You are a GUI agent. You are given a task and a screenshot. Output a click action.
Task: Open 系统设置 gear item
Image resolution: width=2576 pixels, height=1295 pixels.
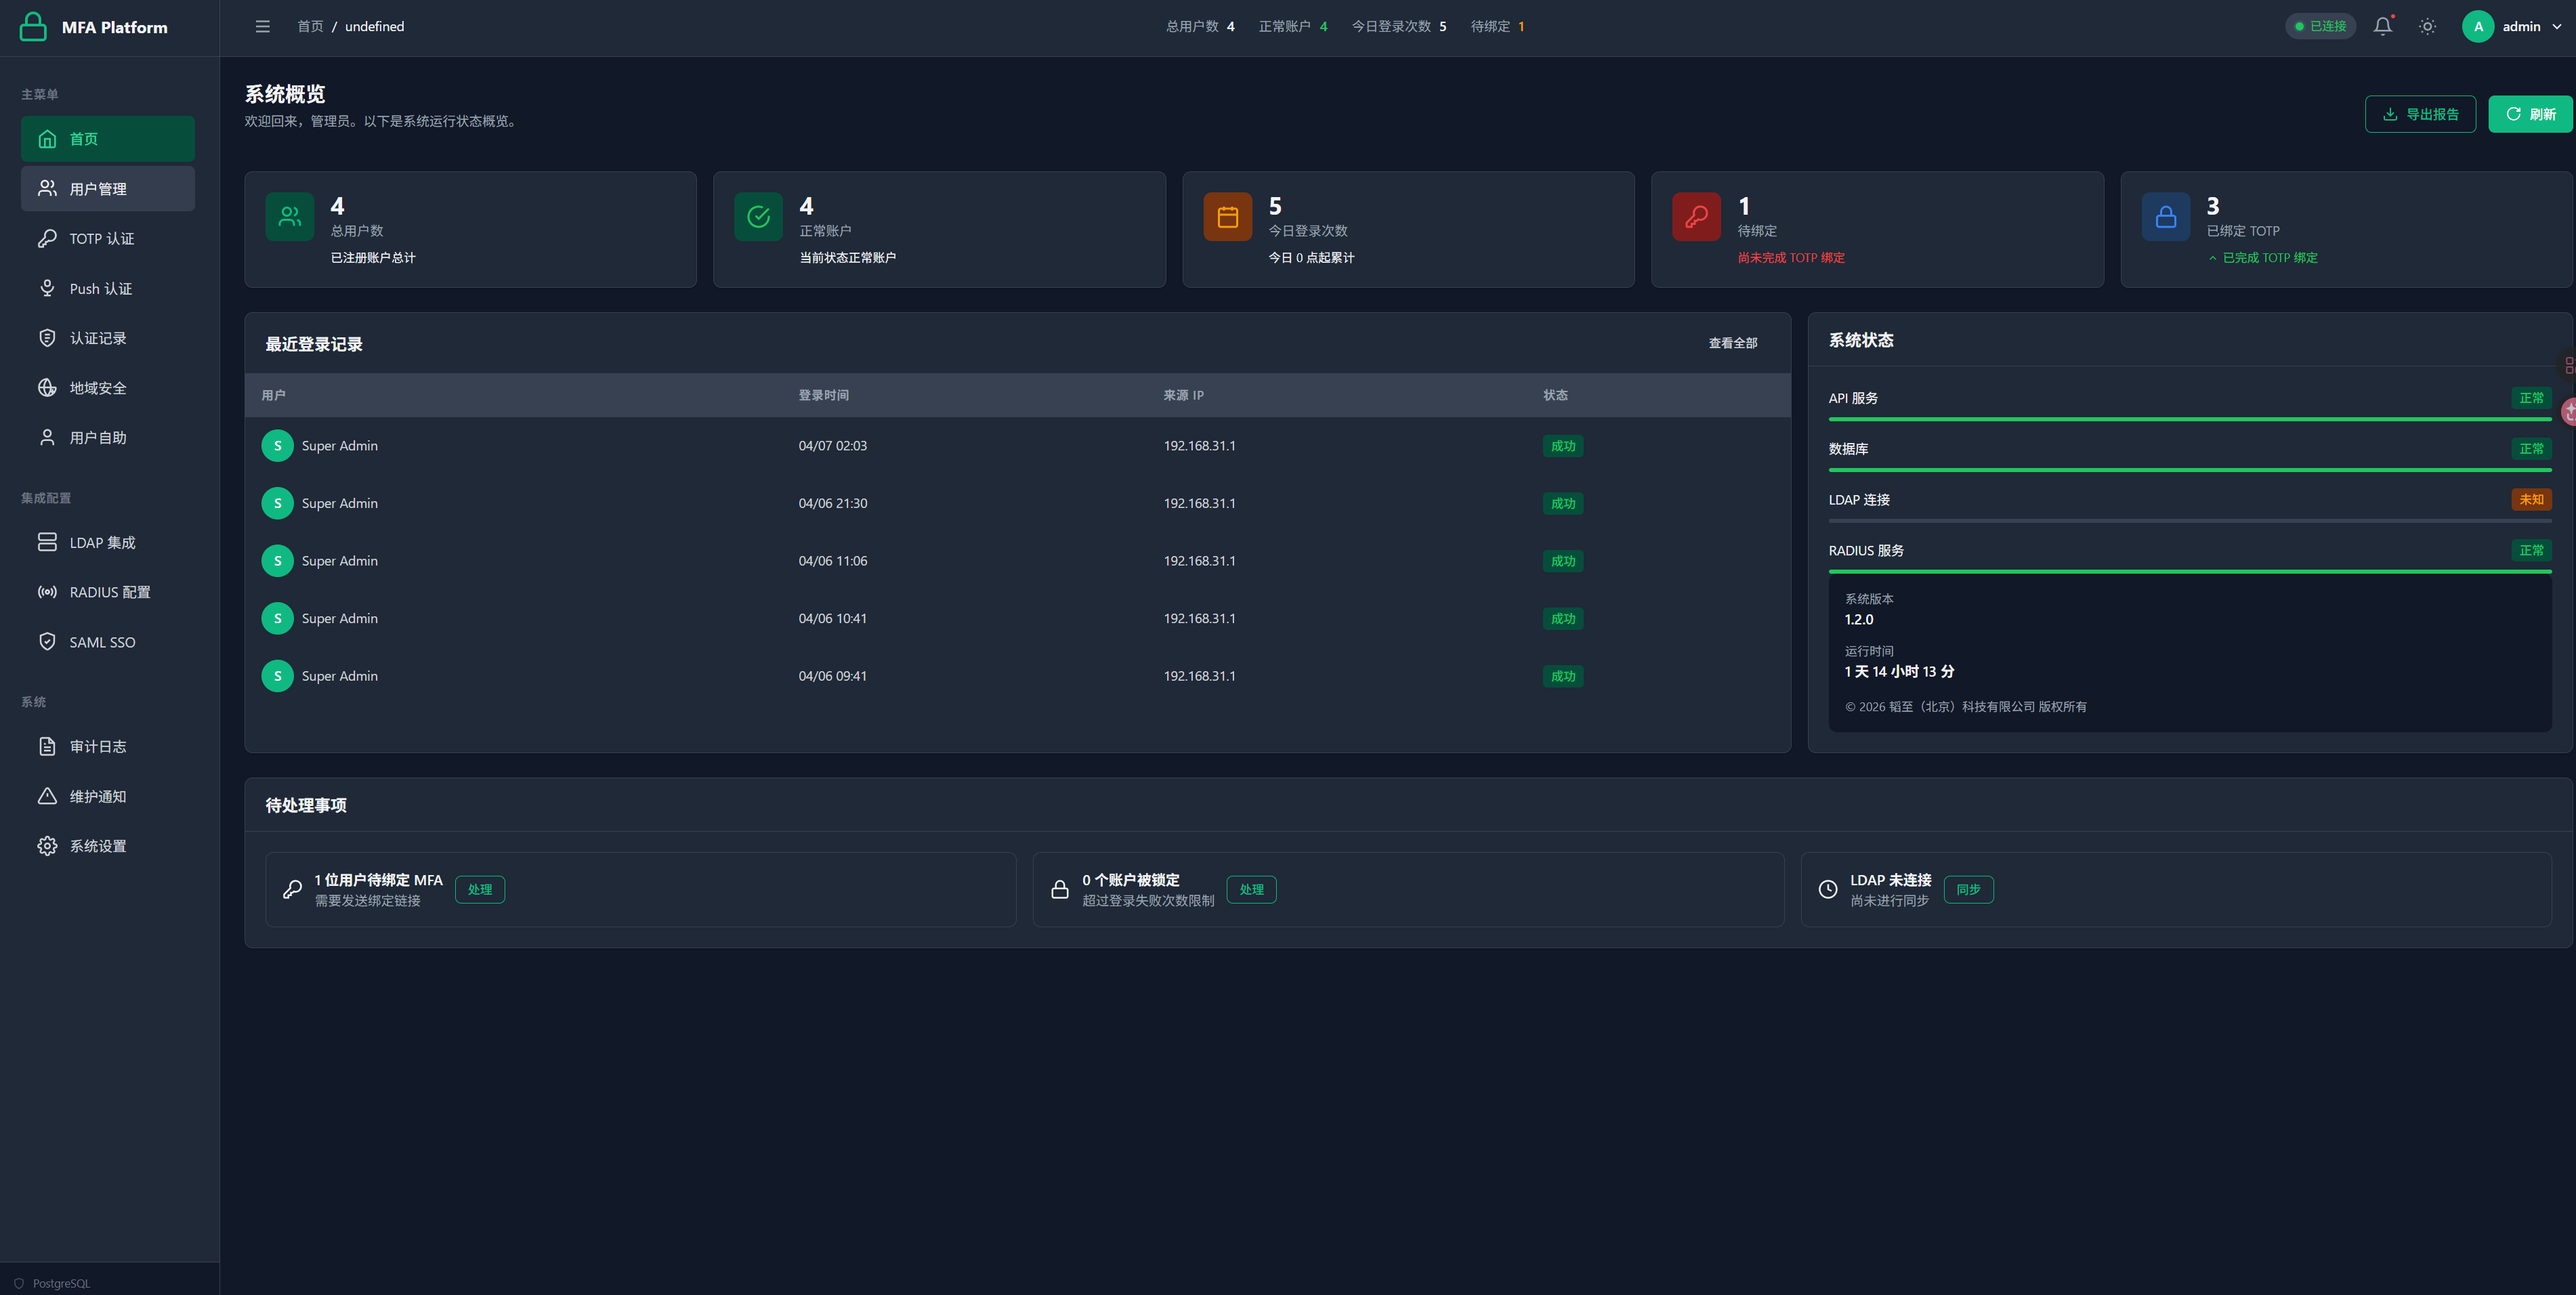(98, 846)
